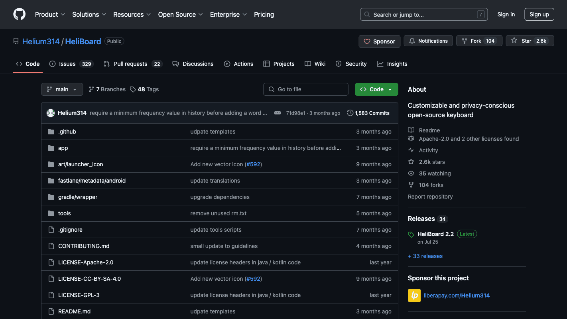The height and width of the screenshot is (319, 567).
Task: Switch to the Projects tab
Action: [x=279, y=64]
